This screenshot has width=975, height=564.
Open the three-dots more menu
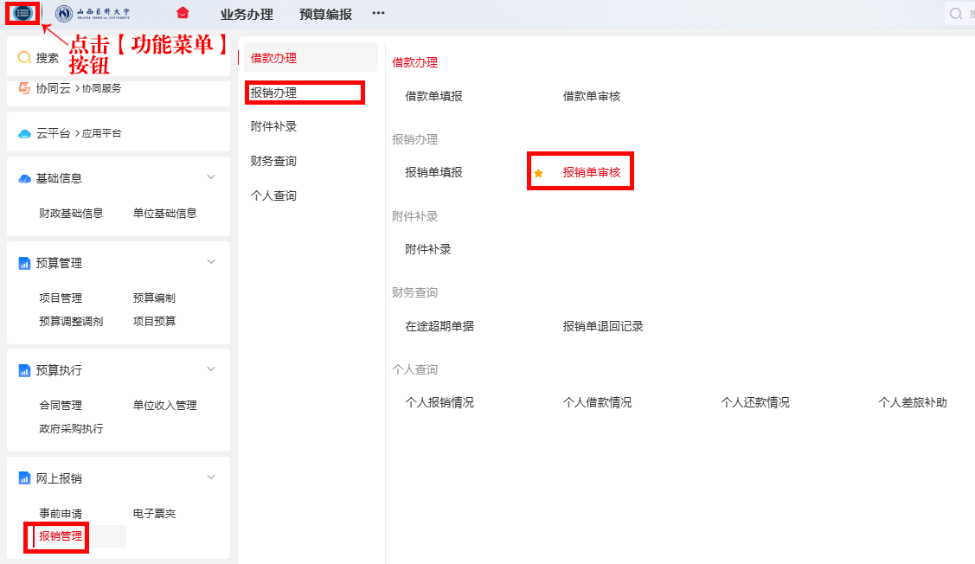coord(378,13)
